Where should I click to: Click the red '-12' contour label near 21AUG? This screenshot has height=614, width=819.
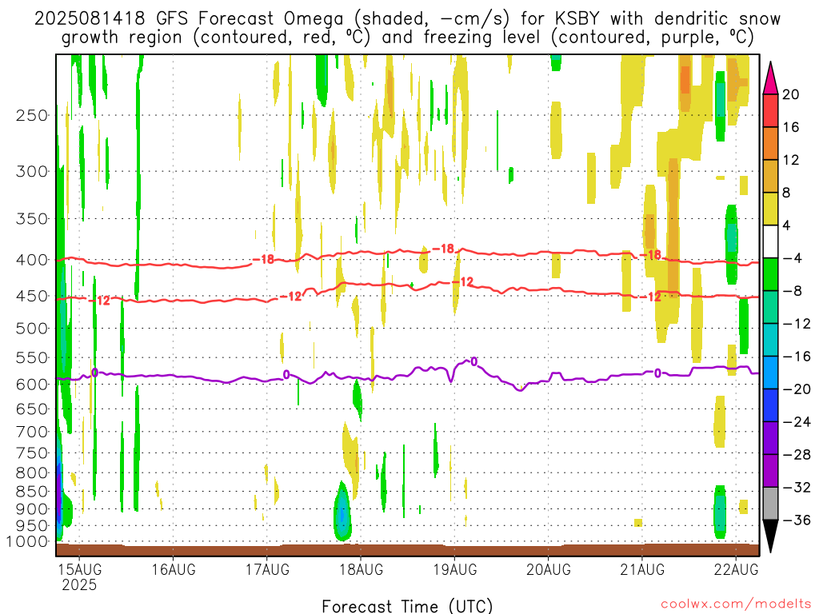pos(650,297)
